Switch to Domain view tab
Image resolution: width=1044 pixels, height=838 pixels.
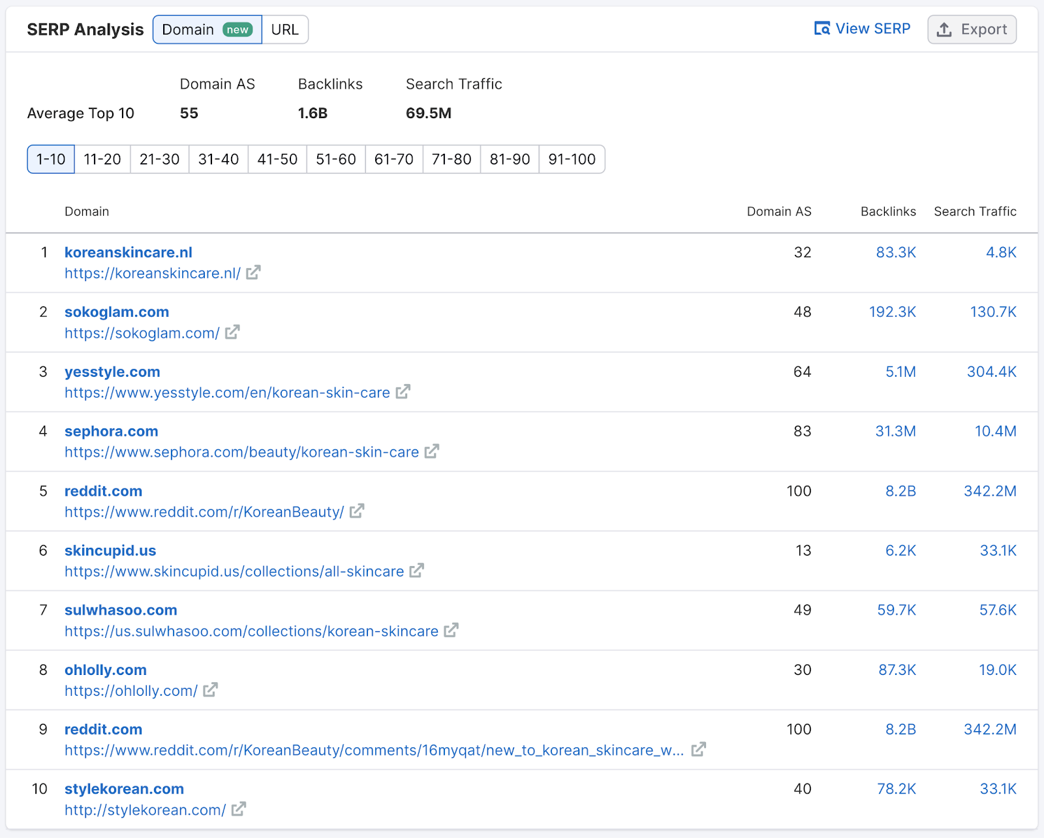(207, 29)
